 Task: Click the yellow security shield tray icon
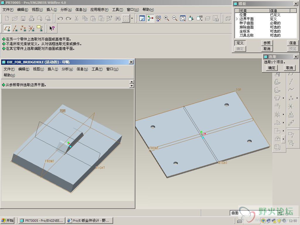point(279,221)
